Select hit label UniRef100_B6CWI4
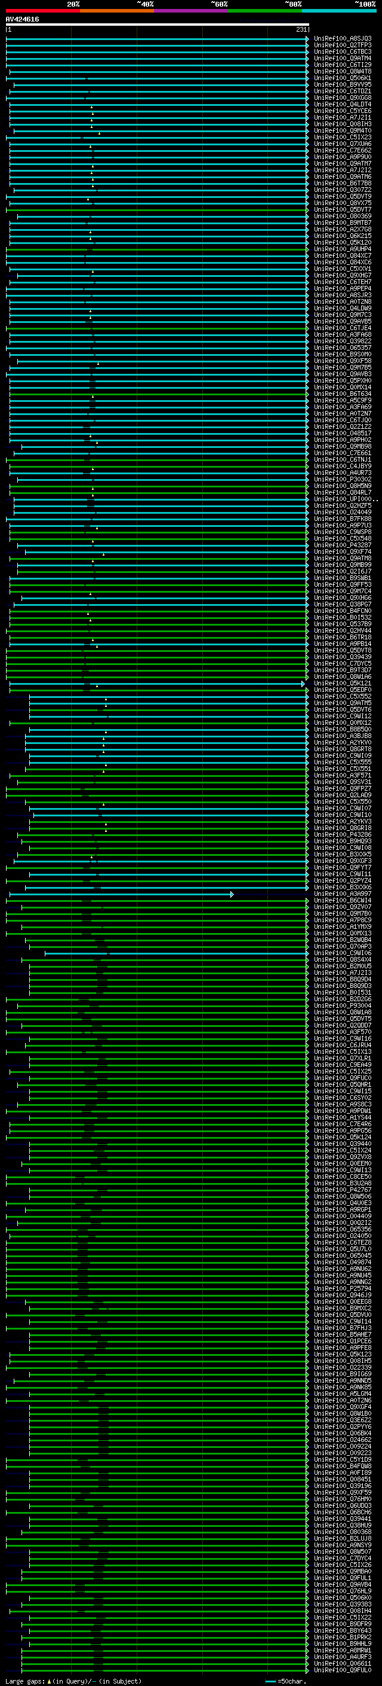This screenshot has width=382, height=1686. click(343, 900)
